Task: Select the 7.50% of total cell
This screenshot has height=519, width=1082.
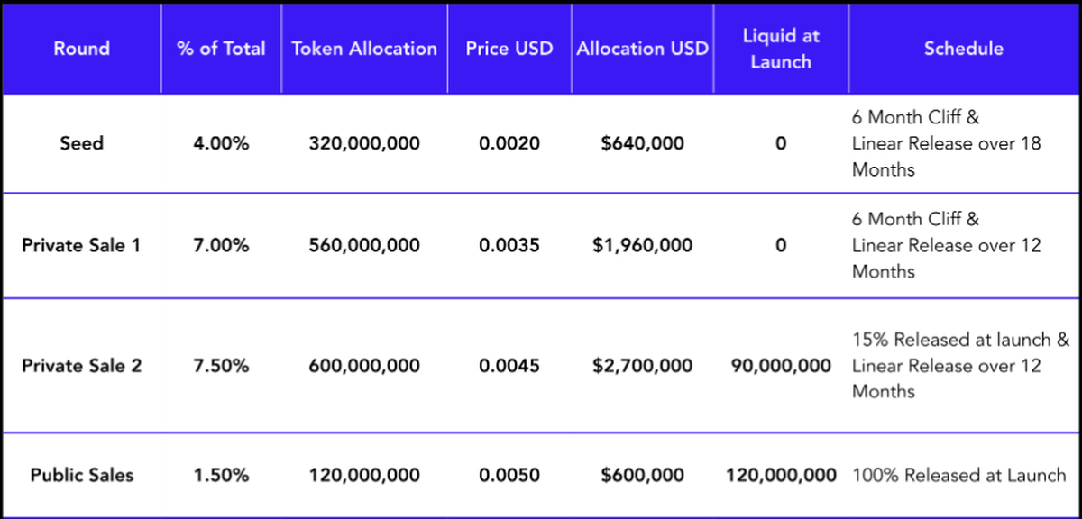Action: pos(221,365)
